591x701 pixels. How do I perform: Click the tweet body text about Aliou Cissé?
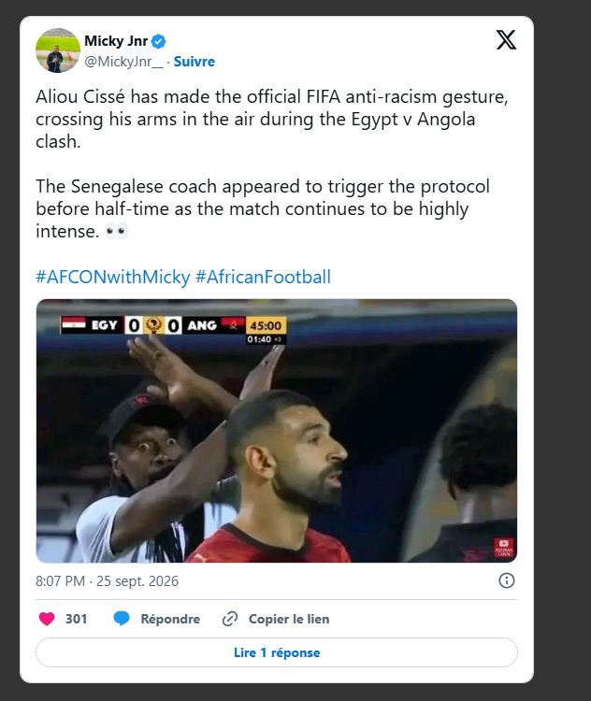[272, 164]
